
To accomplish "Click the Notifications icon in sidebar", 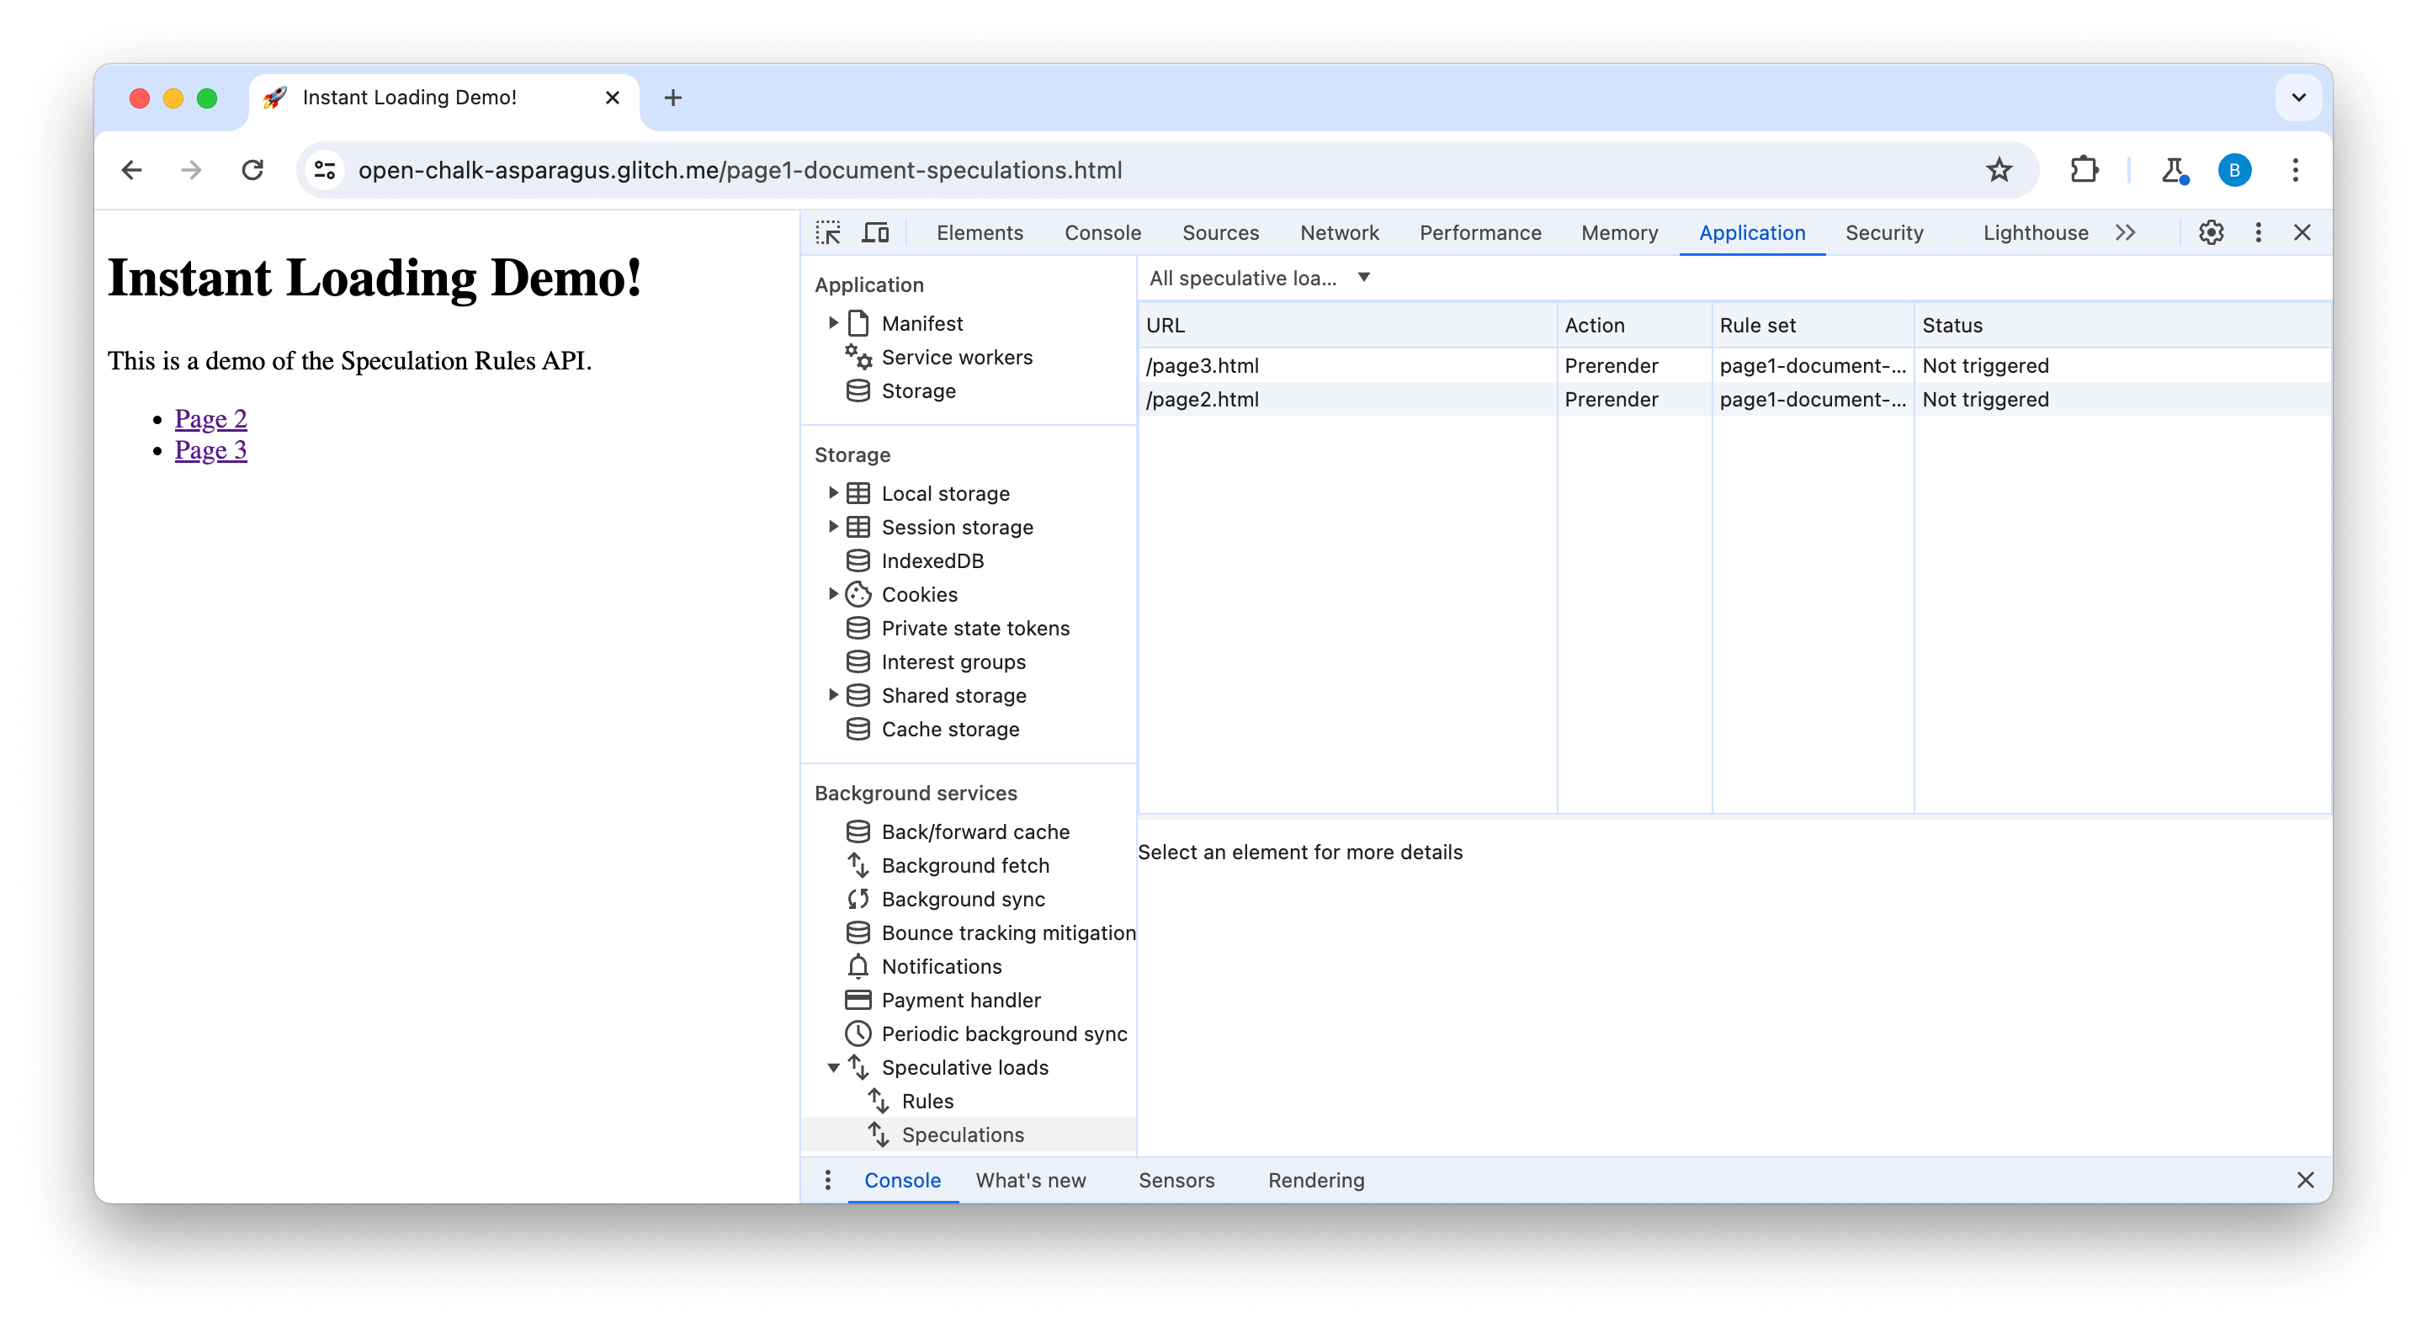I will tap(858, 965).
